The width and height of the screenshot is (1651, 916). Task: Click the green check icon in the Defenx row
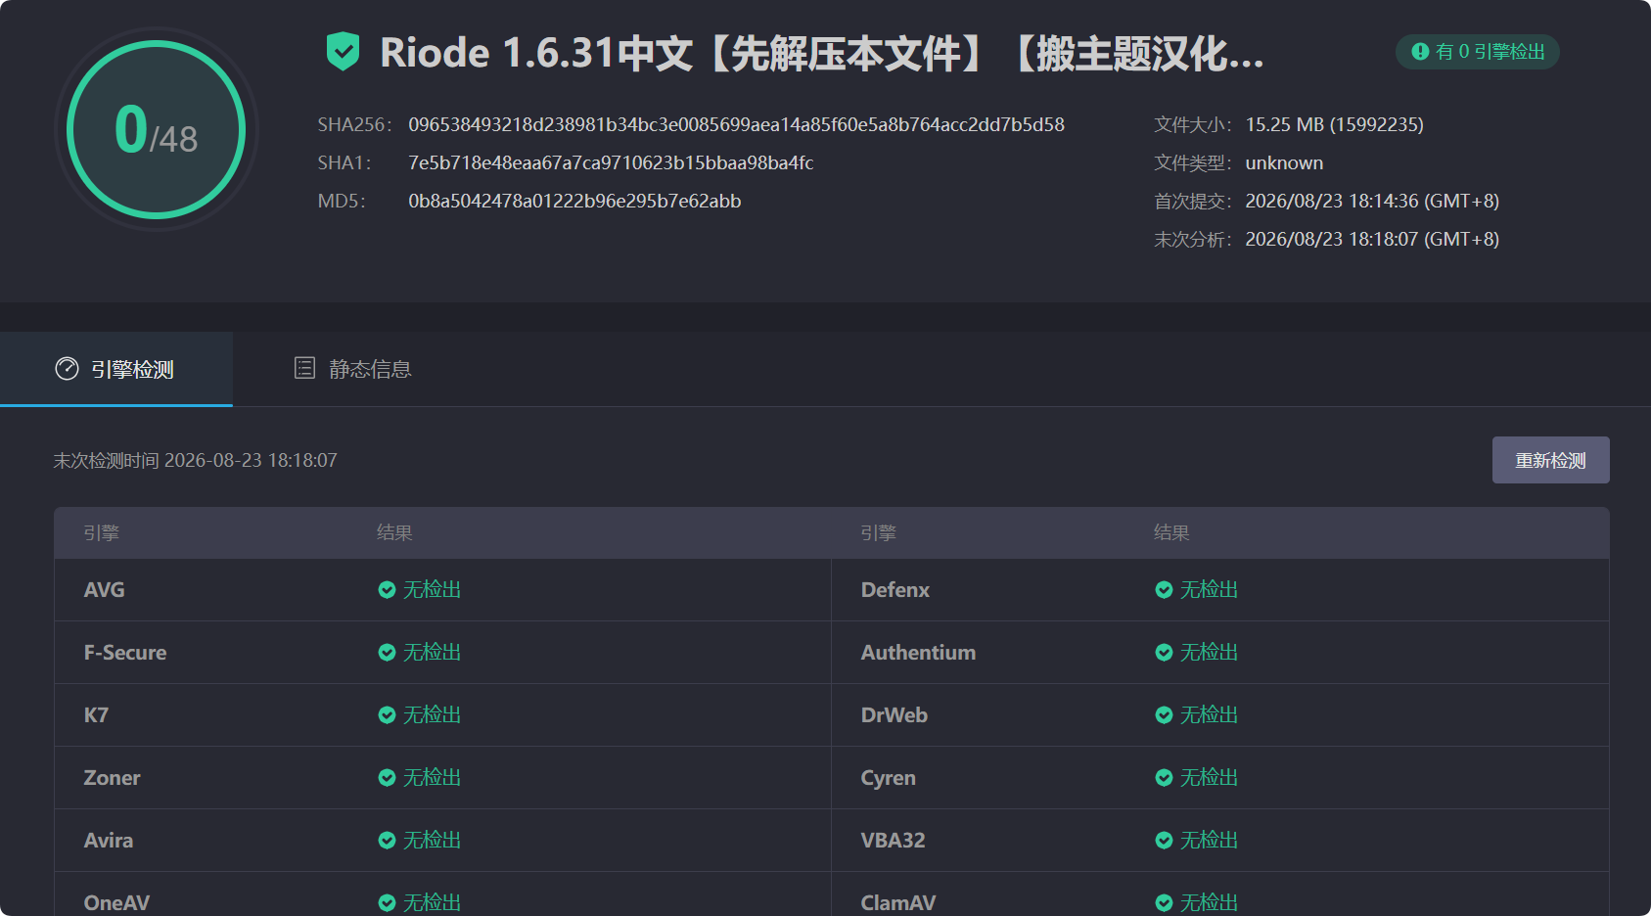point(1164,589)
